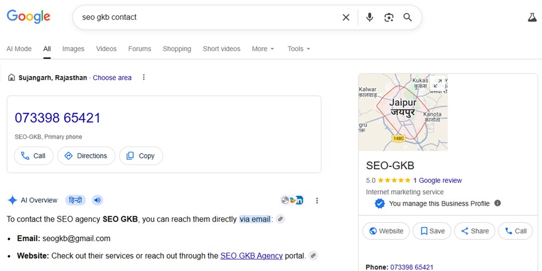
Task: Switch to the Images tab
Action: click(74, 49)
